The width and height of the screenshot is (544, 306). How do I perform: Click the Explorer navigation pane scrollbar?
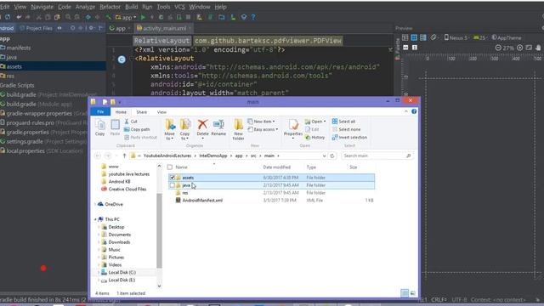point(159,231)
